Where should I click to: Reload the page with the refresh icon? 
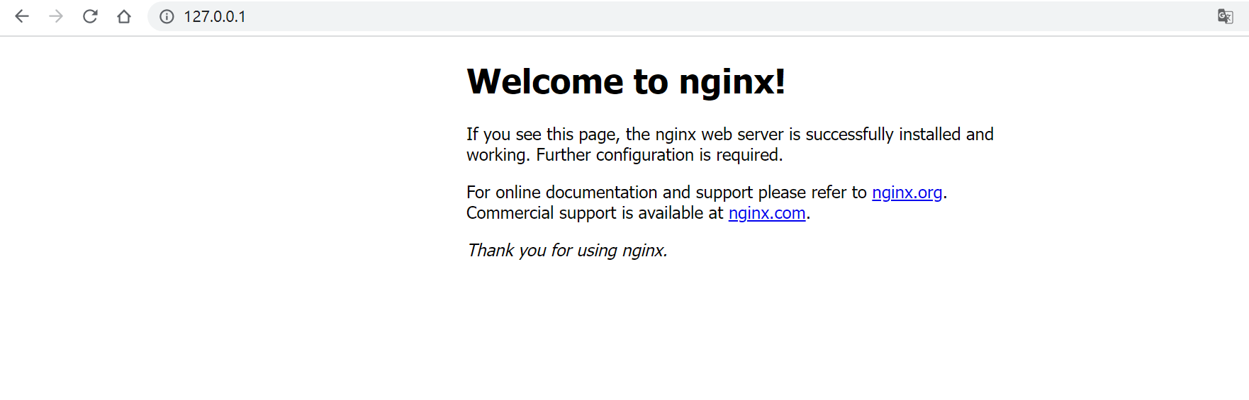(x=90, y=16)
